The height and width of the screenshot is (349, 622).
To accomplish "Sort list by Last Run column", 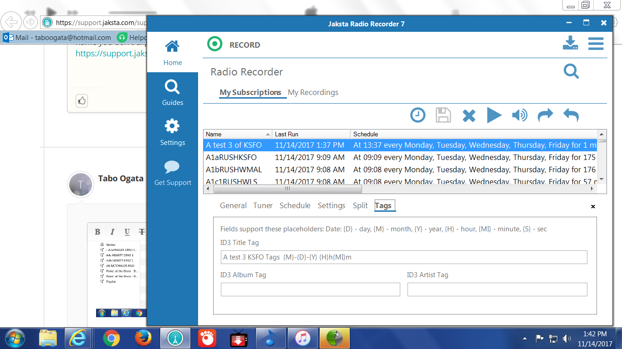I will [311, 134].
